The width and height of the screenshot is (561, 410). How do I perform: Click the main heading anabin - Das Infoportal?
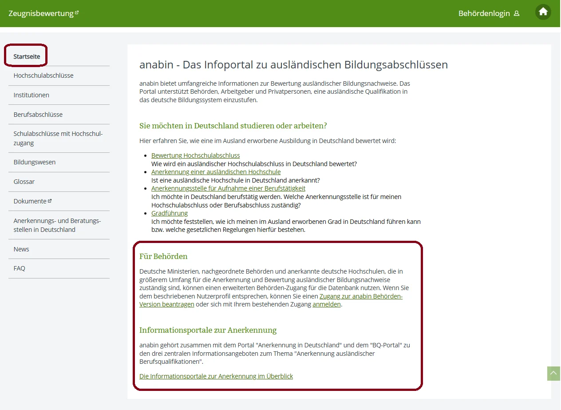point(293,65)
